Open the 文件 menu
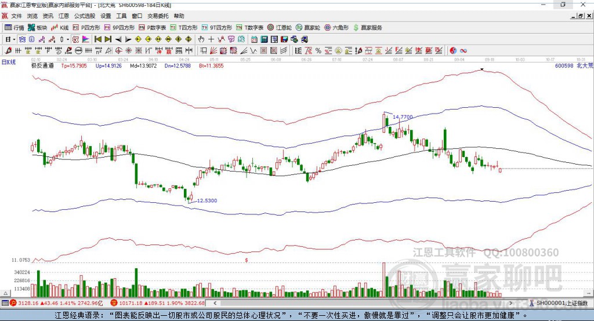 [17, 16]
